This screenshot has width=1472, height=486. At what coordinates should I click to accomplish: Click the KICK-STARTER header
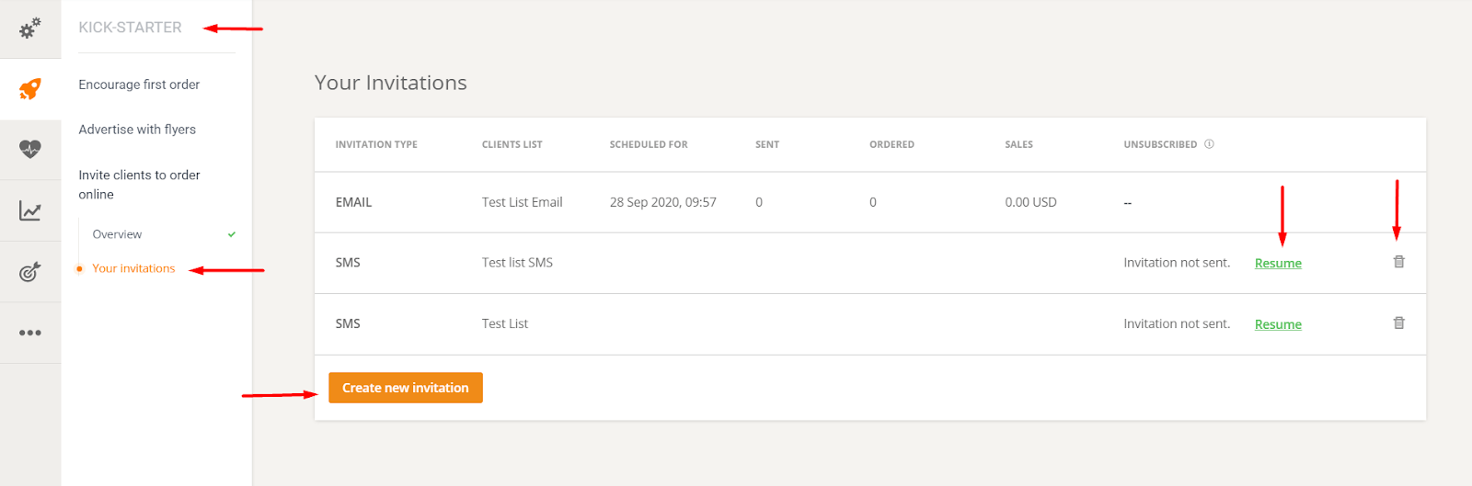(130, 28)
